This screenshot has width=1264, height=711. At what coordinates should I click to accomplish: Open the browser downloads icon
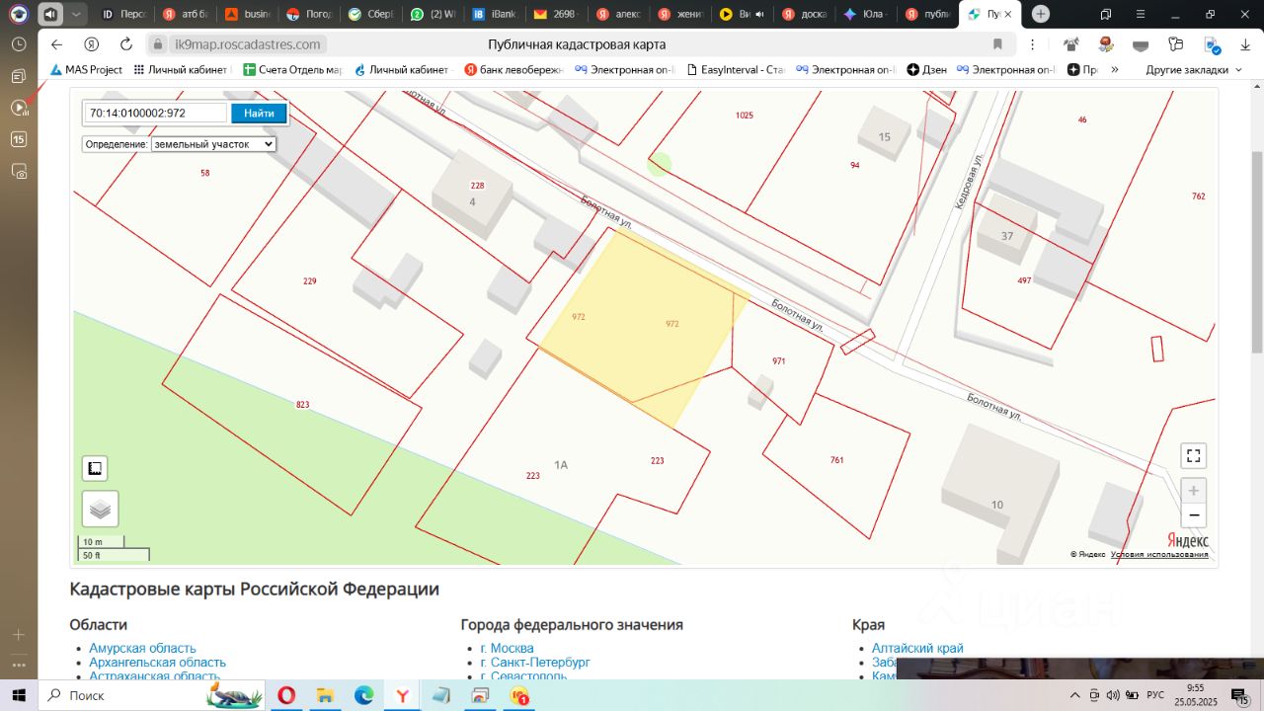point(1243,44)
